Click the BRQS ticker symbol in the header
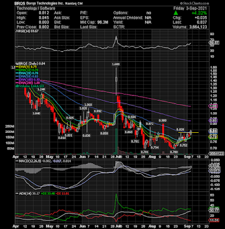The width and height of the screenshot is (225, 229). [20, 3]
